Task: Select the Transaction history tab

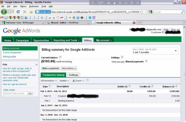Action: pos(53,75)
